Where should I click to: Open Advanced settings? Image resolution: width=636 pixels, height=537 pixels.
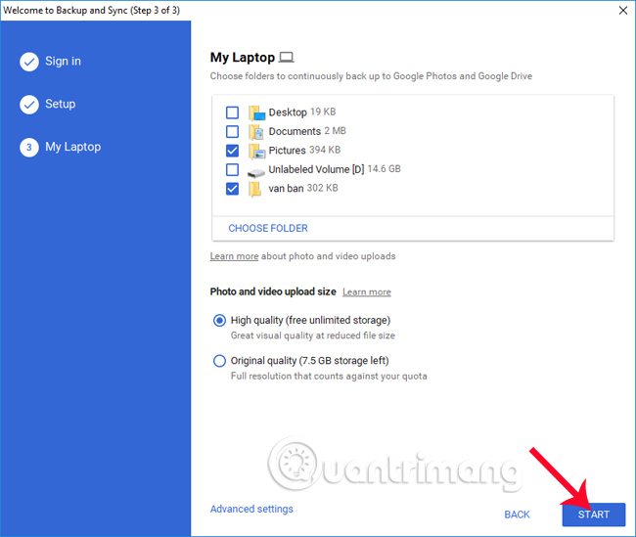tap(251, 509)
